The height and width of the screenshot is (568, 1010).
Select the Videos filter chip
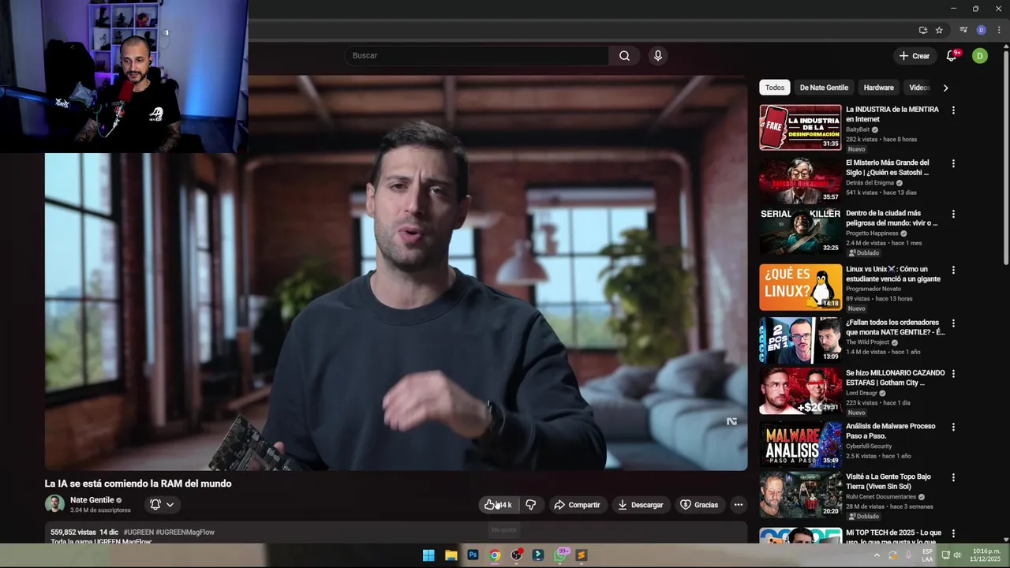tap(919, 88)
